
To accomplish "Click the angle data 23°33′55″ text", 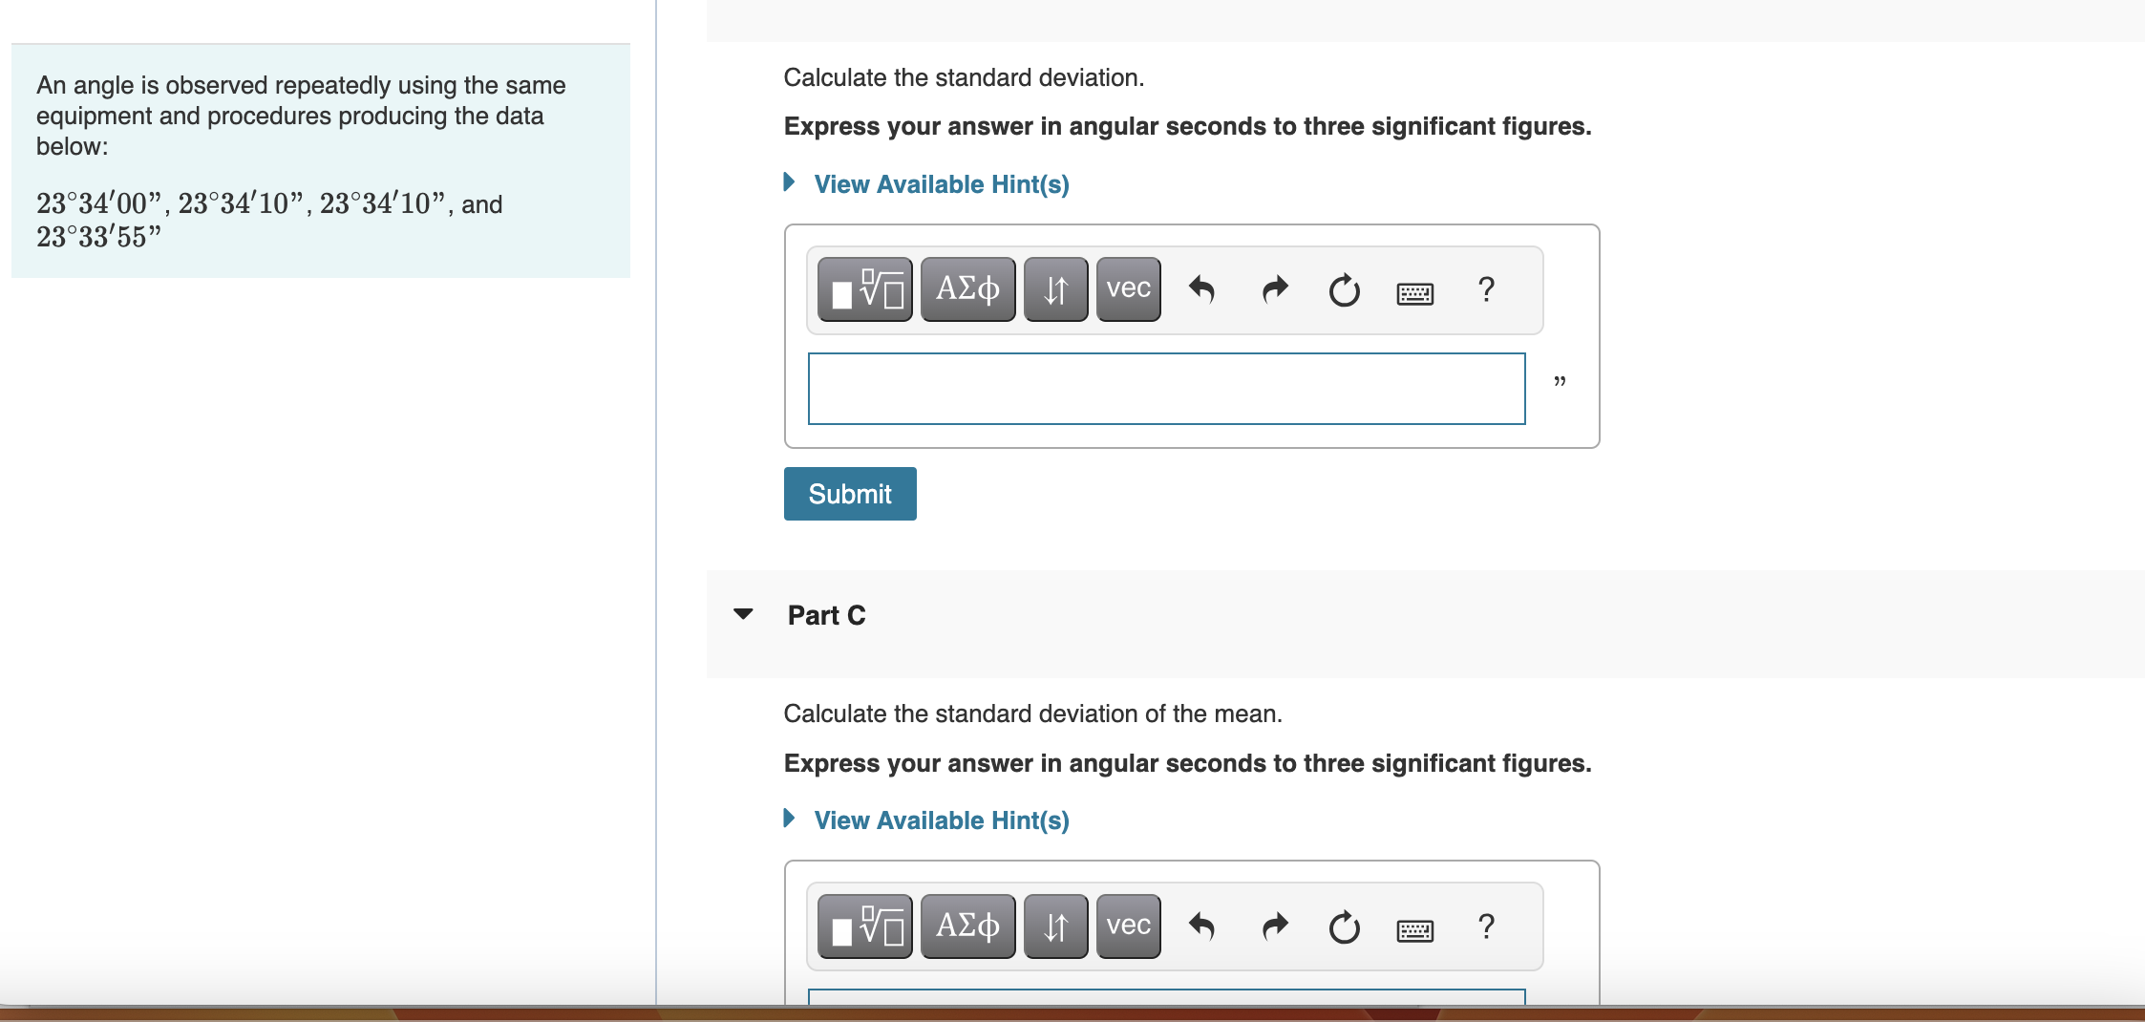I will pyautogui.click(x=98, y=237).
